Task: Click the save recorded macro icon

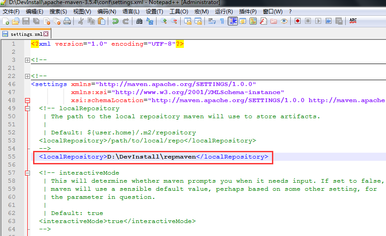Action: pyautogui.click(x=339, y=21)
